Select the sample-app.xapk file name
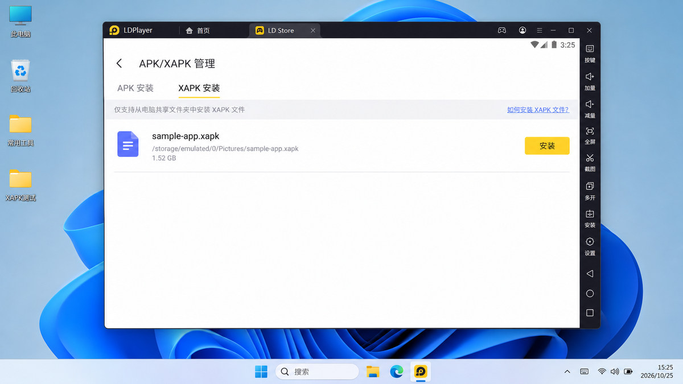Viewport: 683px width, 384px height. 186,136
